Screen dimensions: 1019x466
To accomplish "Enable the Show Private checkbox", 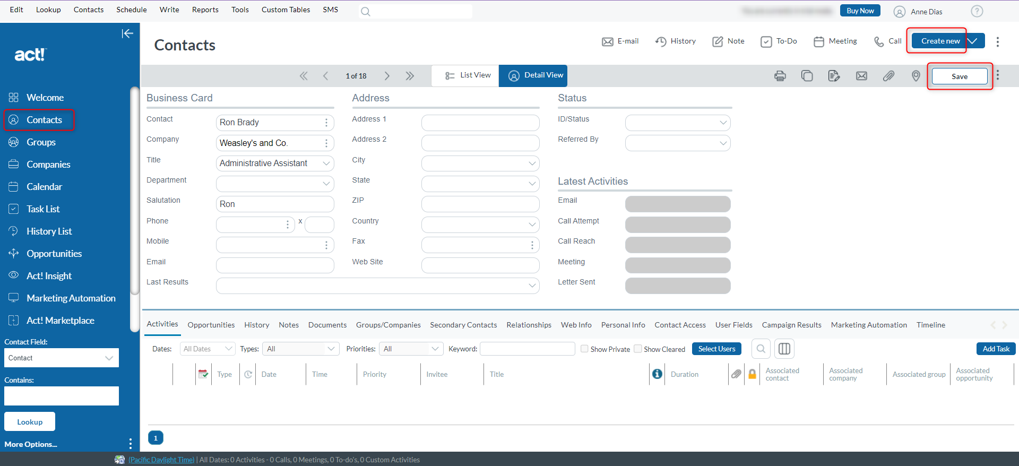I will [x=584, y=349].
